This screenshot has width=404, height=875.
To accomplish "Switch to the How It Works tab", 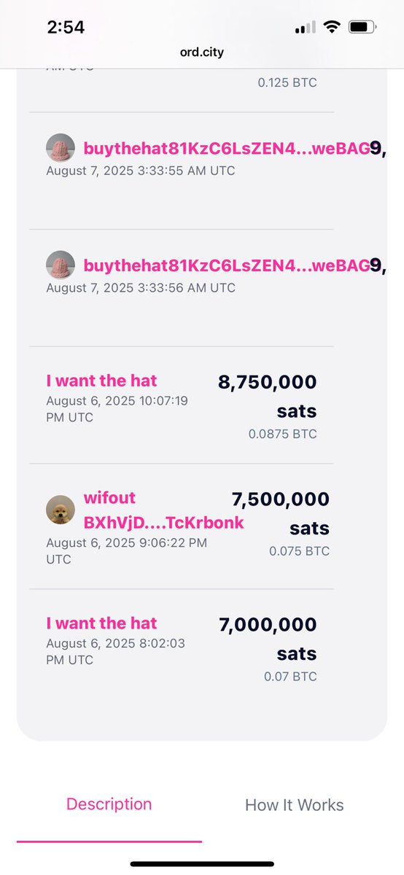I will pyautogui.click(x=295, y=805).
